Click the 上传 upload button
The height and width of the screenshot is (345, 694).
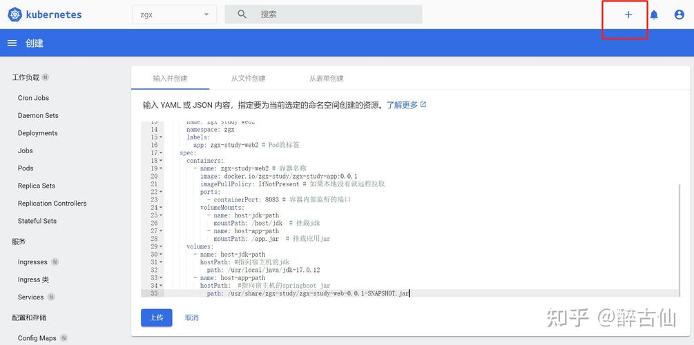coord(157,317)
